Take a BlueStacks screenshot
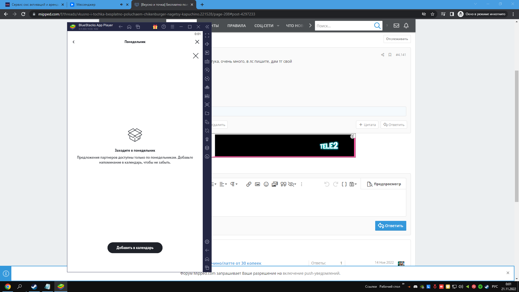The height and width of the screenshot is (292, 519). pos(207,105)
